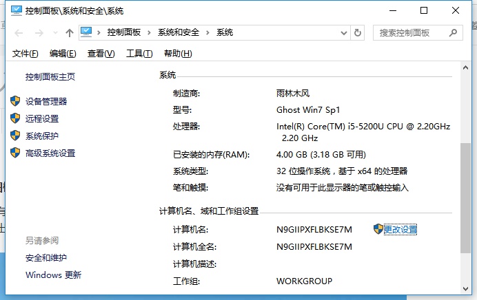Click the computer icon in address bar
This screenshot has width=477, height=300.
(86, 32)
